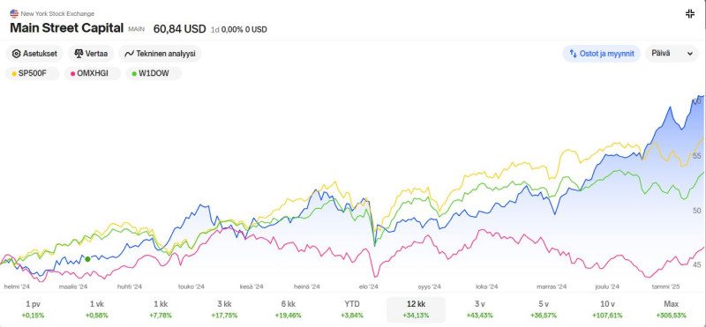Click the chevron arrow of Päivä dropdown
Image resolution: width=706 pixels, height=327 pixels.
coord(689,54)
